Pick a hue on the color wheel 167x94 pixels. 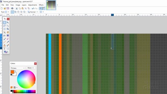click(x=26, y=79)
